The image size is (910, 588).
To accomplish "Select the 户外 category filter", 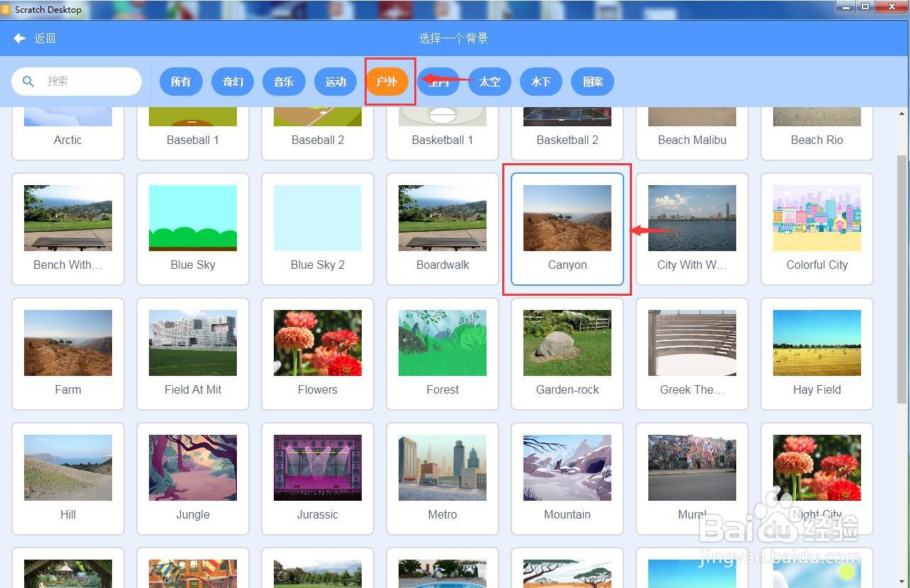I will (387, 82).
